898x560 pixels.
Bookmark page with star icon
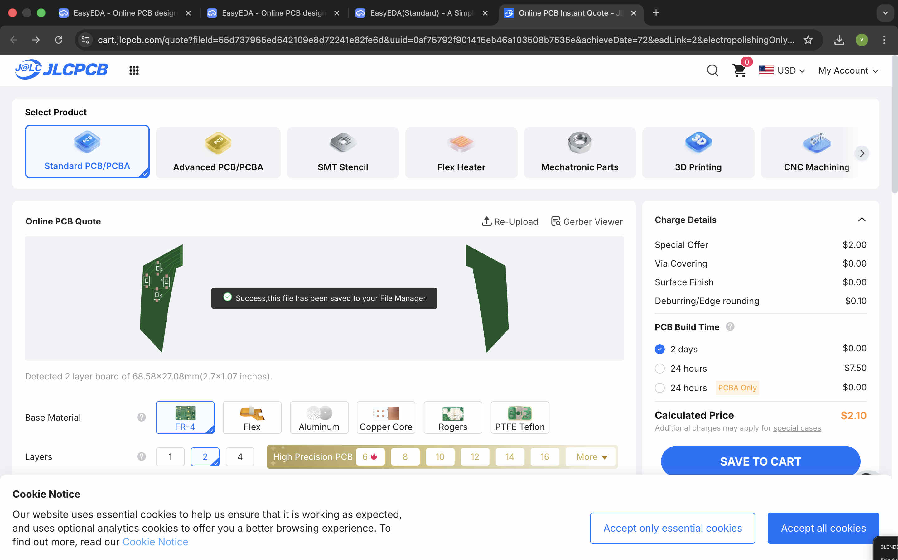808,40
